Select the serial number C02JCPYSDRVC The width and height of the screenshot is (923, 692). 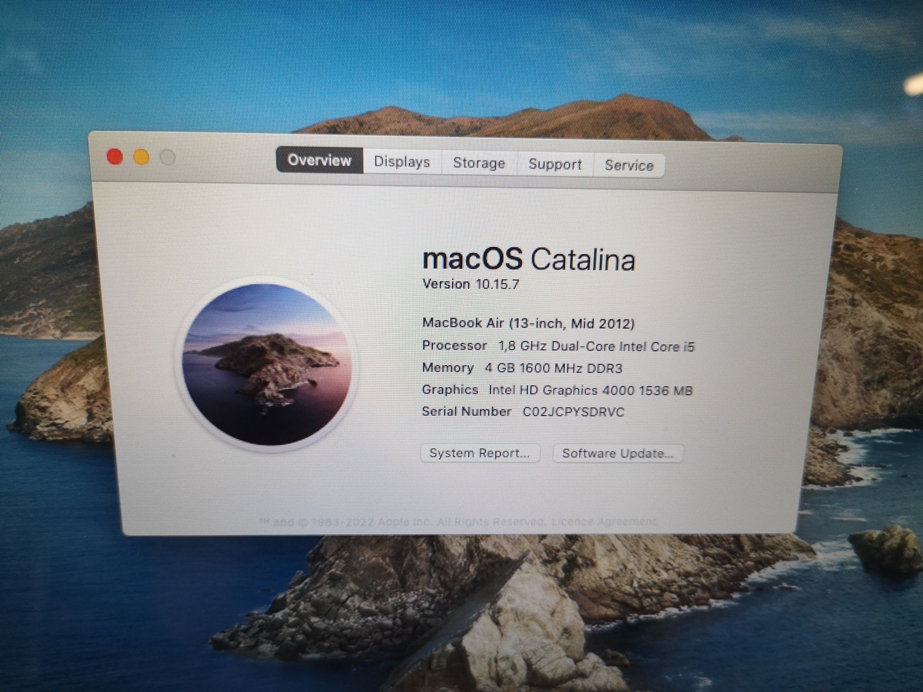pos(573,412)
